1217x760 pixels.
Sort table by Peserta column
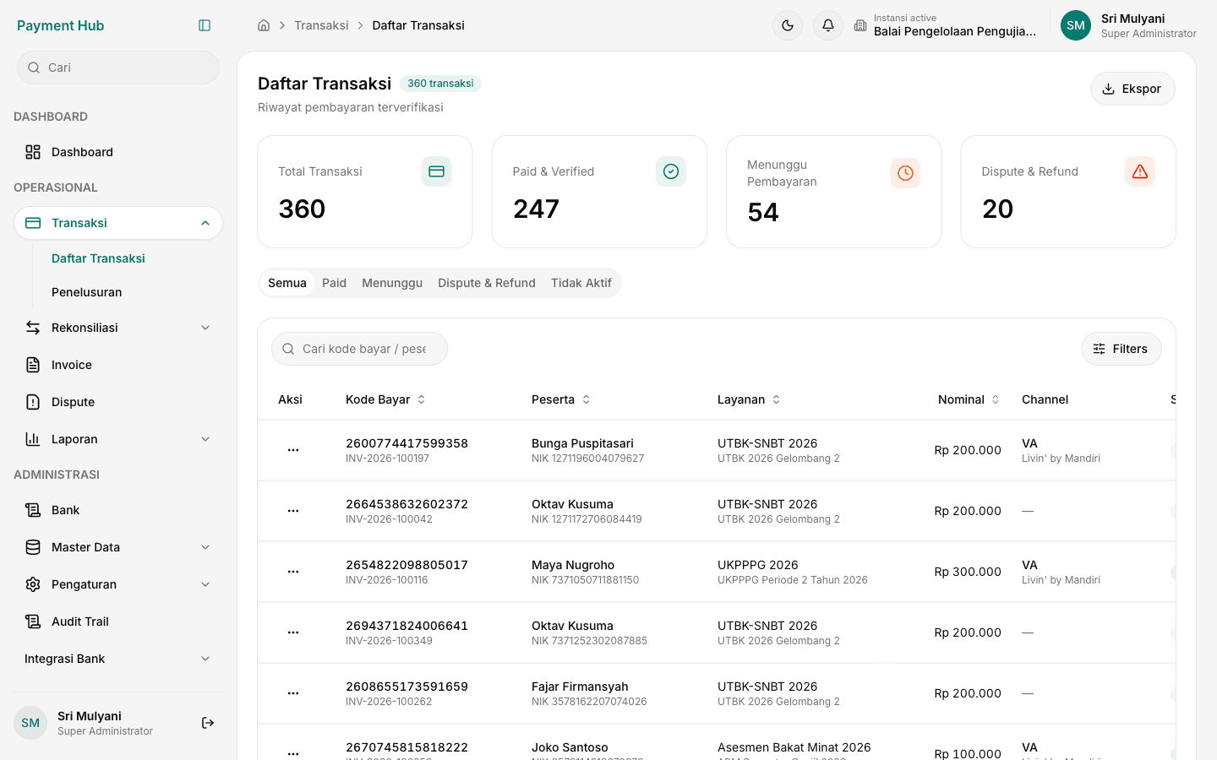point(561,399)
